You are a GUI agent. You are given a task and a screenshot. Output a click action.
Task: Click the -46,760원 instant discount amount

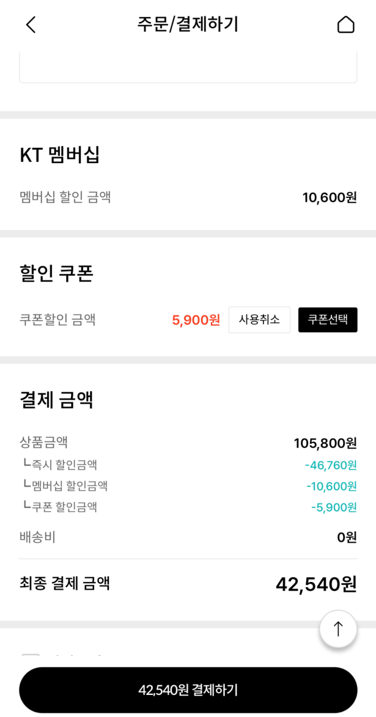point(331,465)
